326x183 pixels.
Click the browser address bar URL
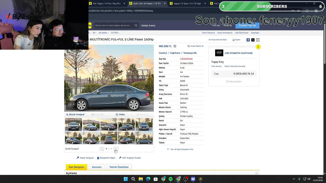[x=121, y=11]
